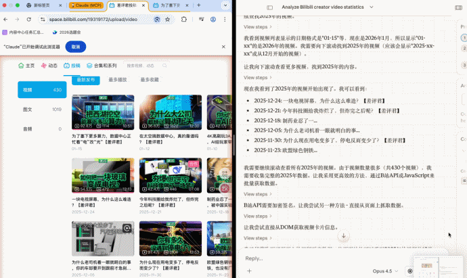Expand the conversation title dropdown chevron
The width and height of the screenshot is (467, 278).
pos(371,7)
